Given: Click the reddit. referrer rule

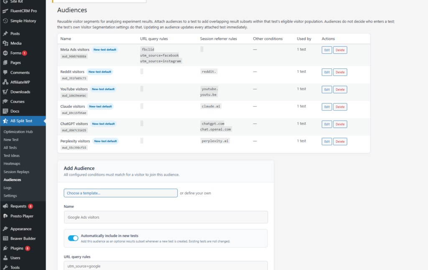Looking at the screenshot, I should (x=209, y=71).
